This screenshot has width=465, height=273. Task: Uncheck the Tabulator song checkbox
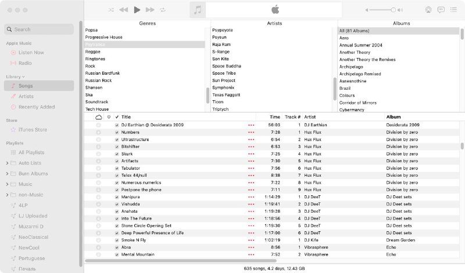click(x=117, y=168)
